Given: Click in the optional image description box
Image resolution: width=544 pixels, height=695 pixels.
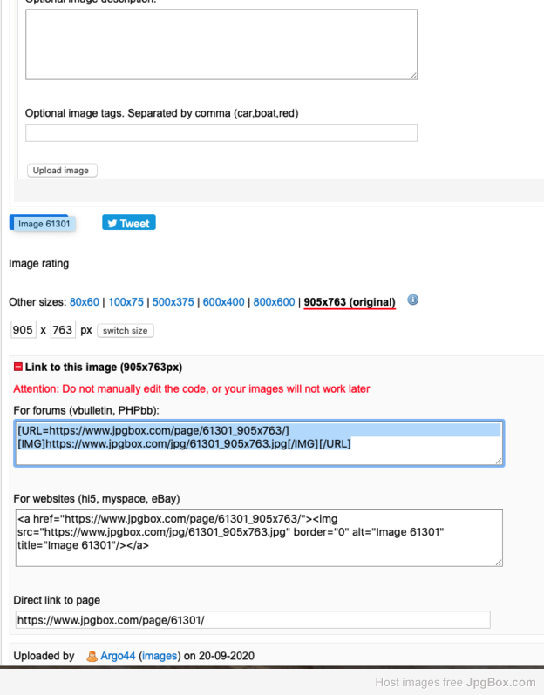Looking at the screenshot, I should click(x=221, y=44).
